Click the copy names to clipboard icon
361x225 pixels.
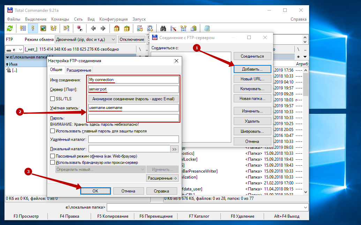[x=194, y=28]
